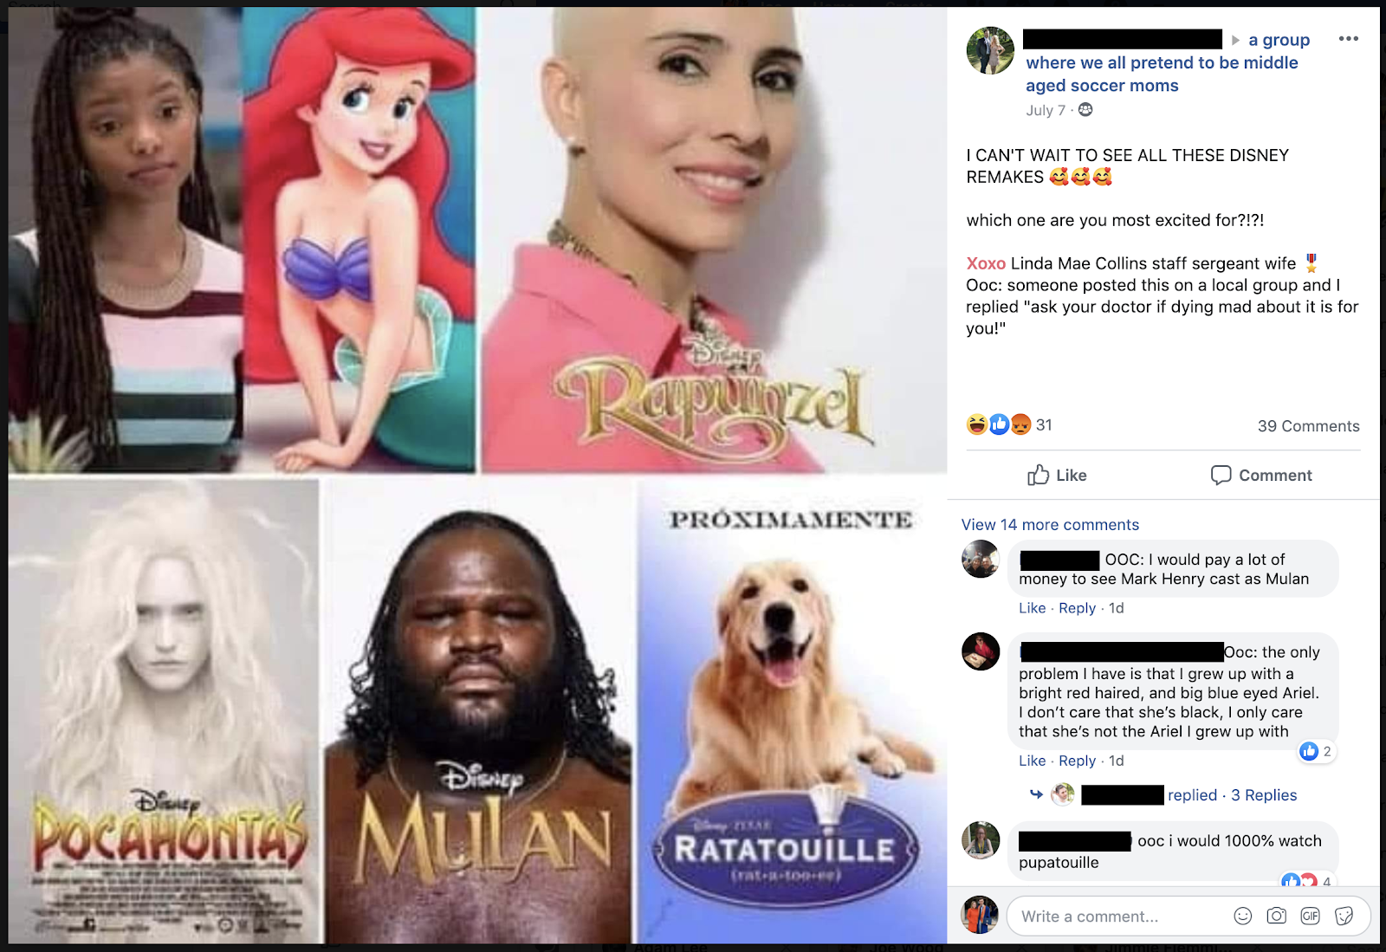Expand View 14 more comments
Screen dimensions: 1386x952
[1050, 525]
